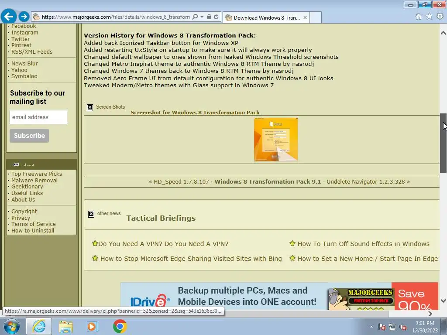Open the Twitter sidebar link

(21, 39)
